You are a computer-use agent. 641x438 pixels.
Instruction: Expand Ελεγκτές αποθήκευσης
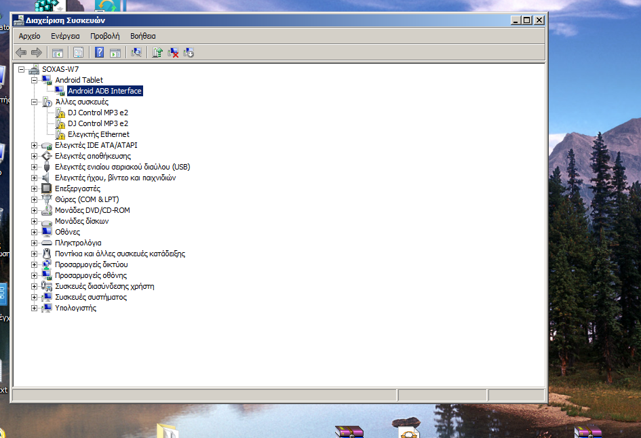(35, 156)
